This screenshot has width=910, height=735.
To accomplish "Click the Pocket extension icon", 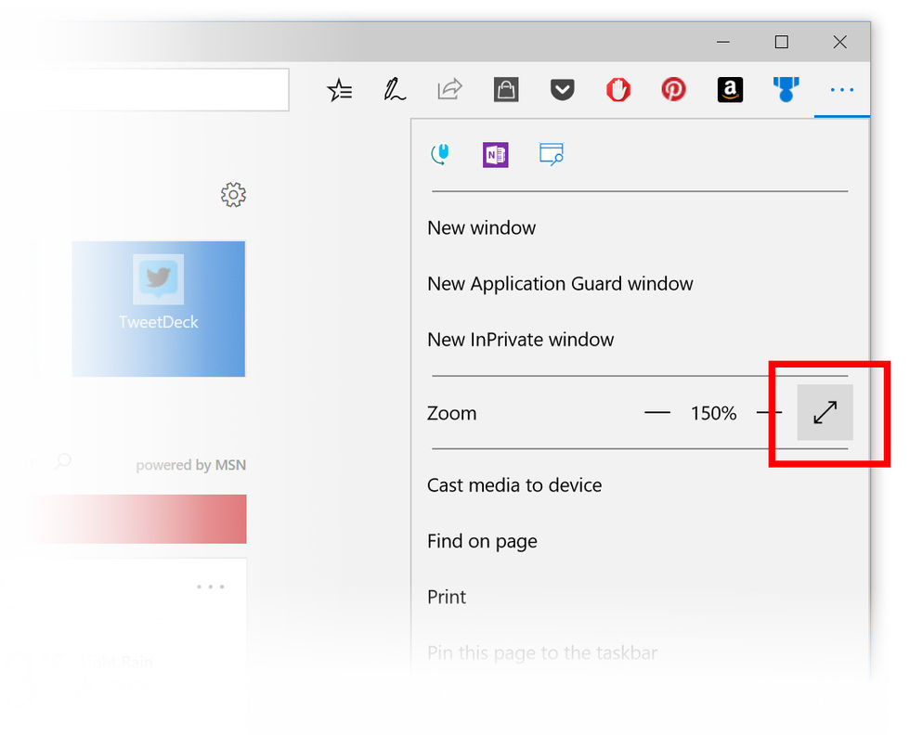I will pyautogui.click(x=562, y=90).
